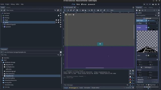This screenshot has width=161, height=90.
Task: Select the Sprite2D node in tree
Action: (8, 27)
